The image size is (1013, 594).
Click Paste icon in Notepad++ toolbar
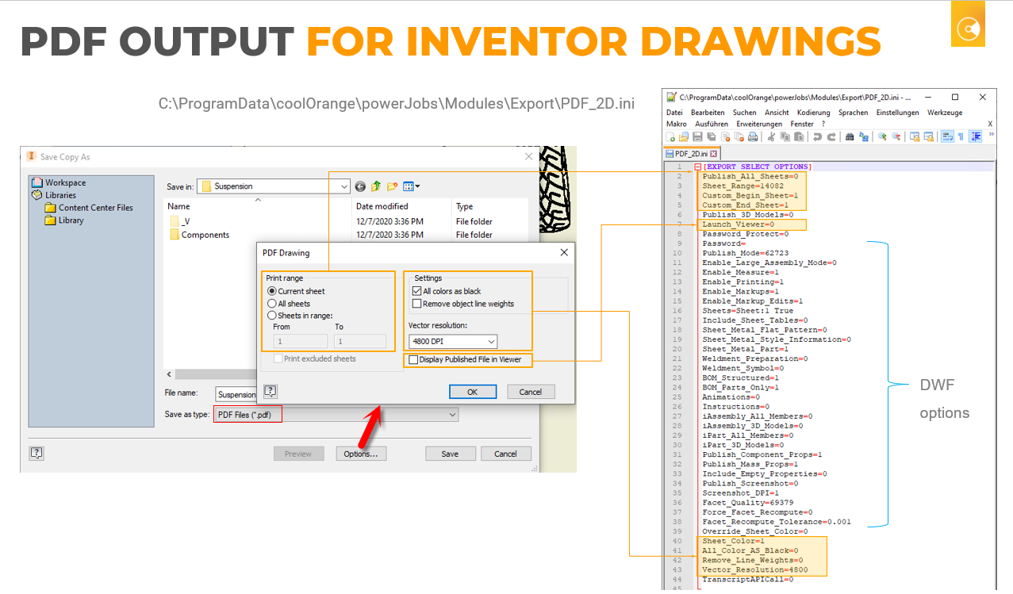pyautogui.click(x=799, y=136)
